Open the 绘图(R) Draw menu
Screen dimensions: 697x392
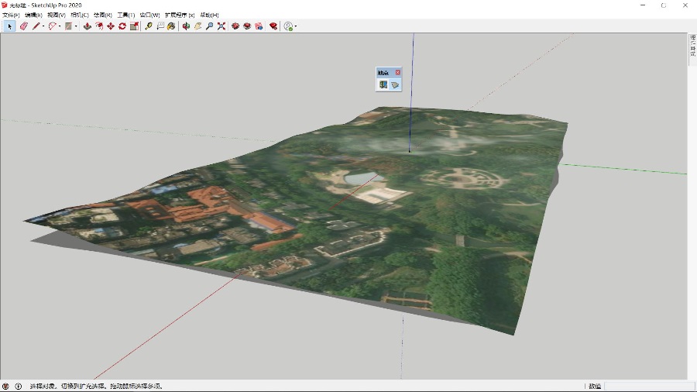[x=103, y=15]
